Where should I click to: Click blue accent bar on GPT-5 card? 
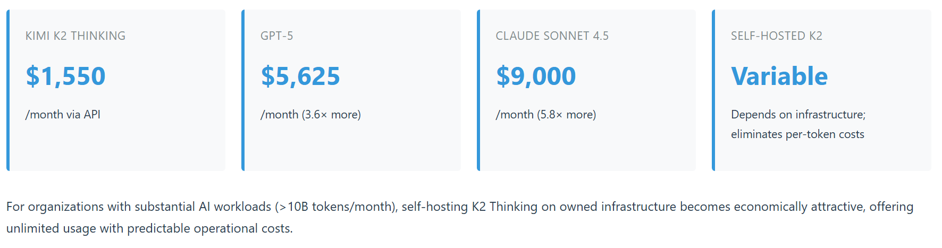coord(243,90)
